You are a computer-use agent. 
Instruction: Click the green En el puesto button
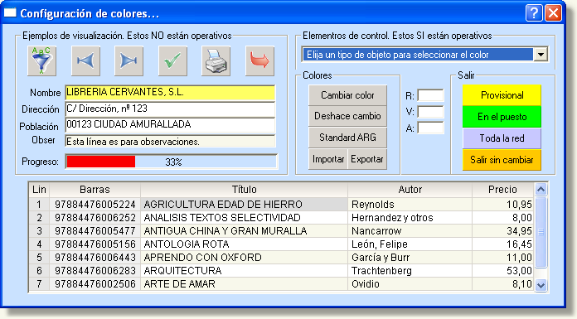pyautogui.click(x=502, y=117)
